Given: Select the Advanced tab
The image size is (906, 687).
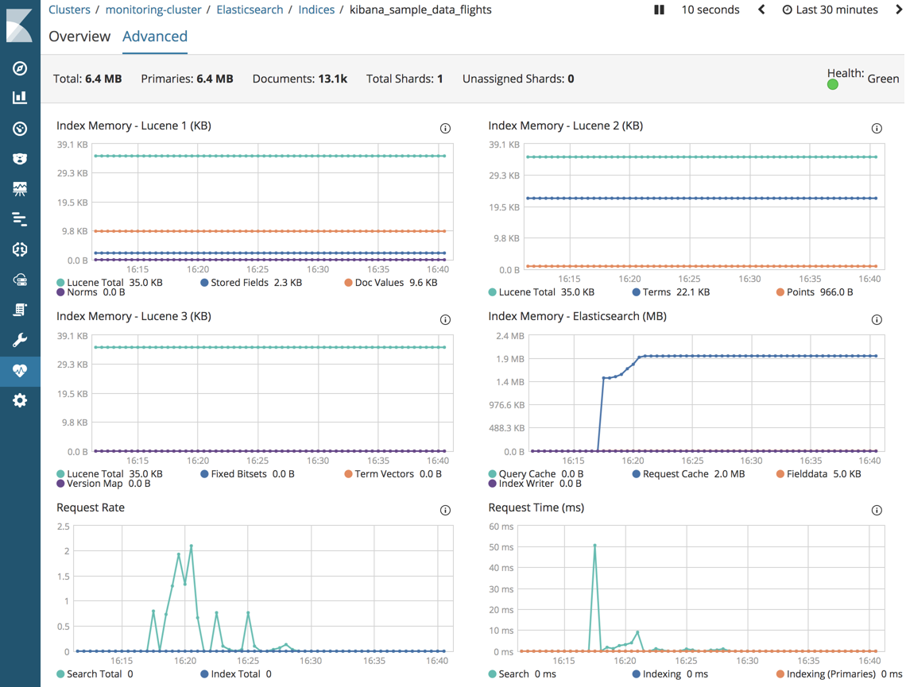Looking at the screenshot, I should pos(155,37).
